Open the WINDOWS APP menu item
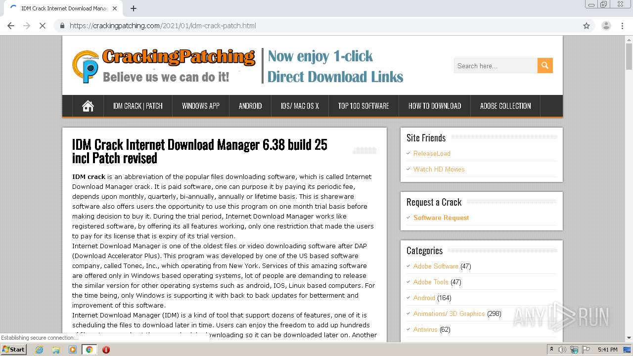Screen dimensions: 633x356 point(201,106)
